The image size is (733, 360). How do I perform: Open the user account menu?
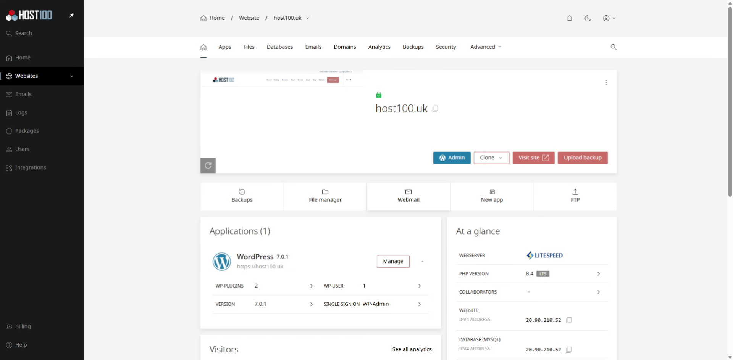tap(609, 18)
